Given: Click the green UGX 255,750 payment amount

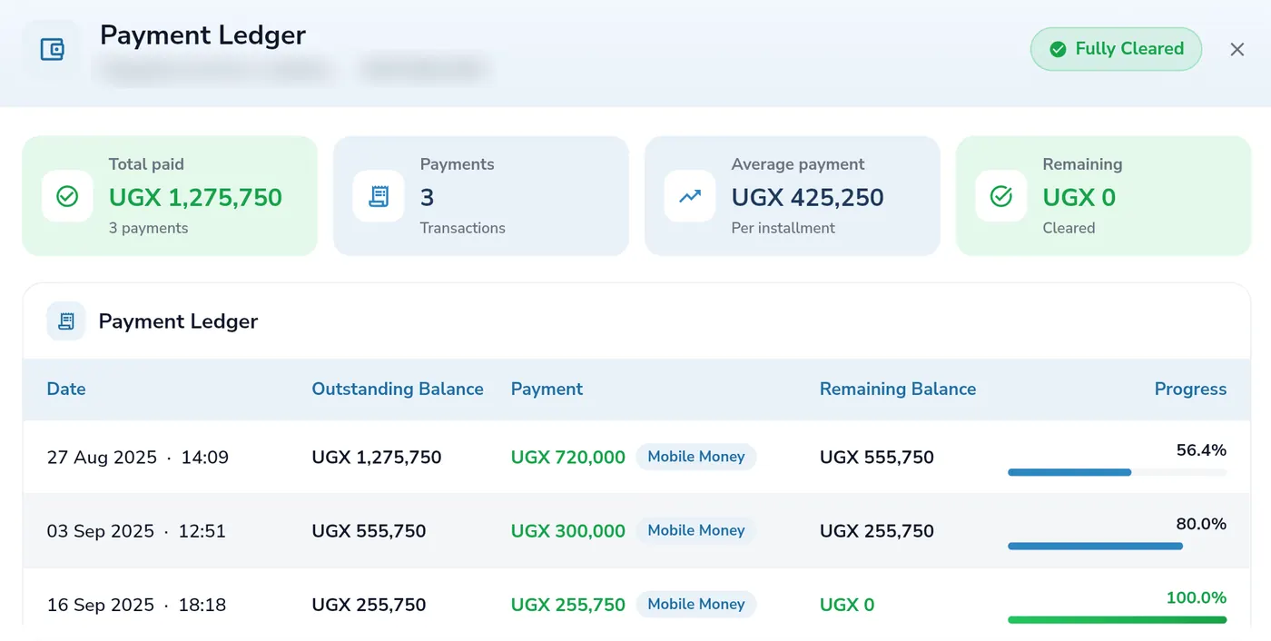Looking at the screenshot, I should pyautogui.click(x=568, y=605).
